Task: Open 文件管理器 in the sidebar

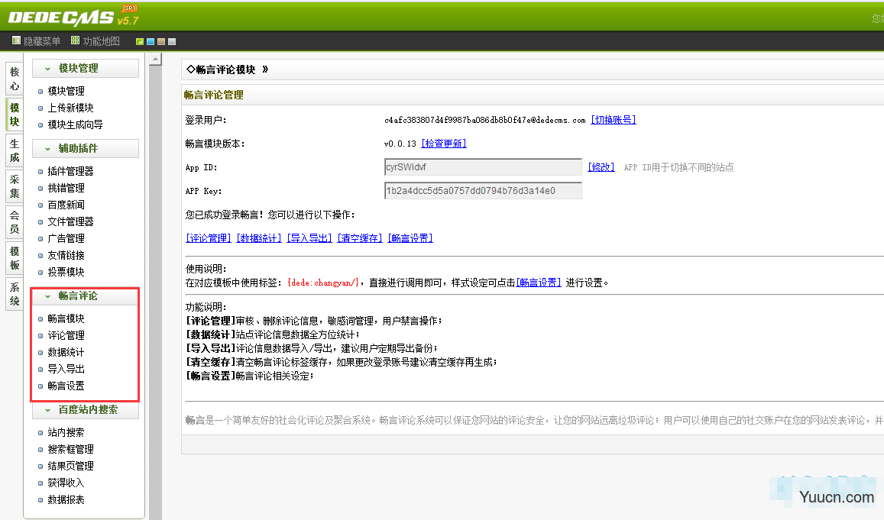Action: pyautogui.click(x=70, y=221)
